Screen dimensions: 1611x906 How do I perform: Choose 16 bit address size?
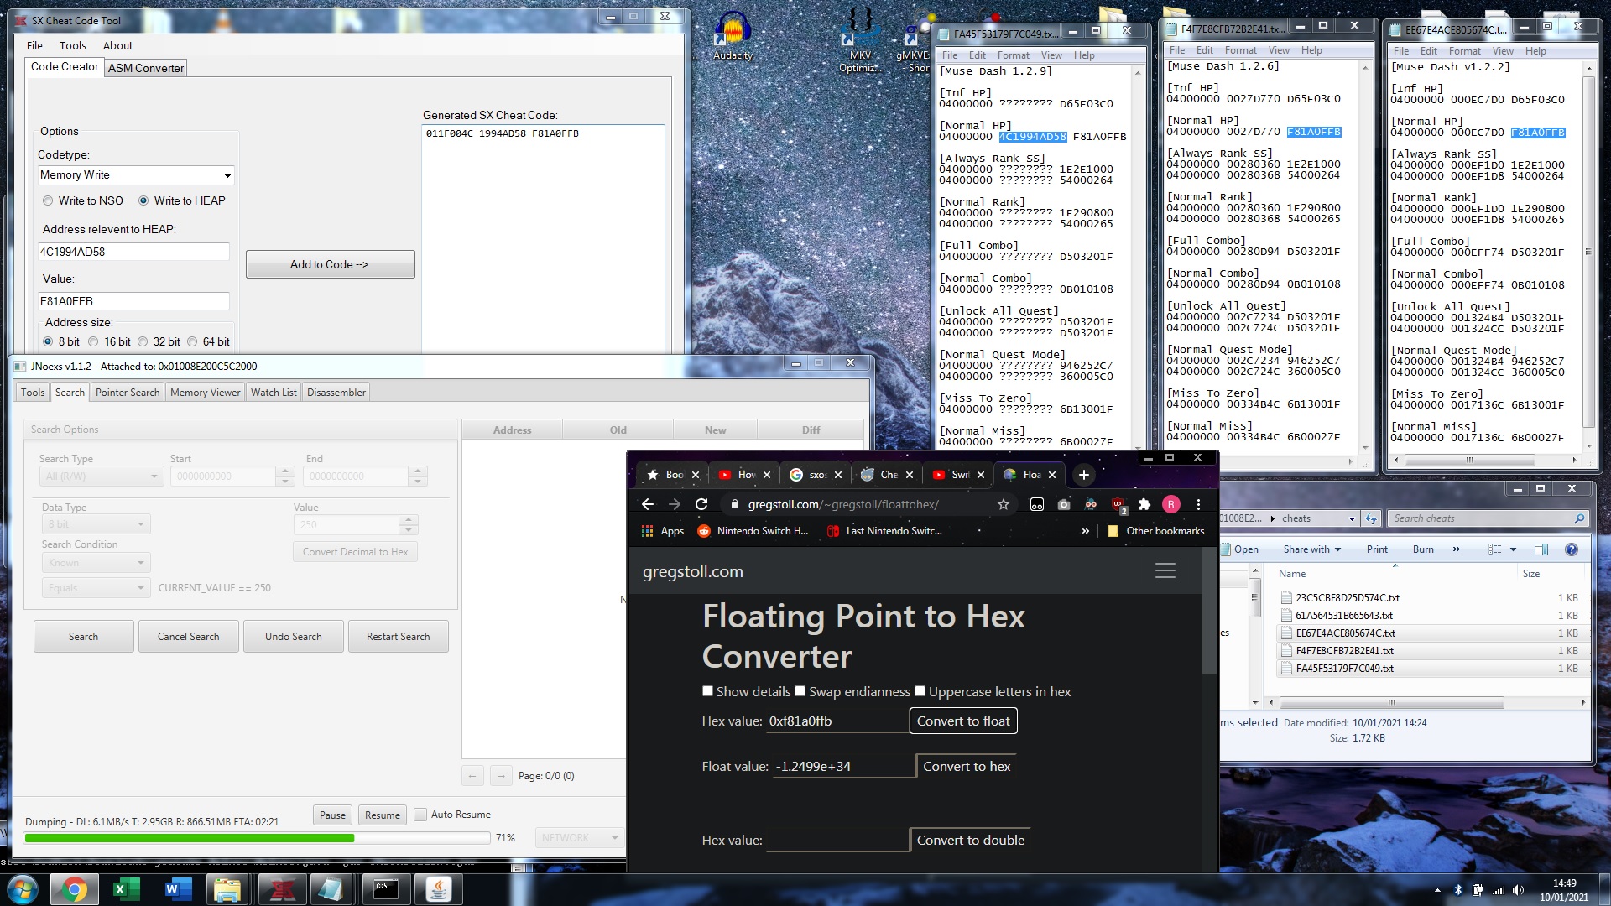click(x=93, y=341)
